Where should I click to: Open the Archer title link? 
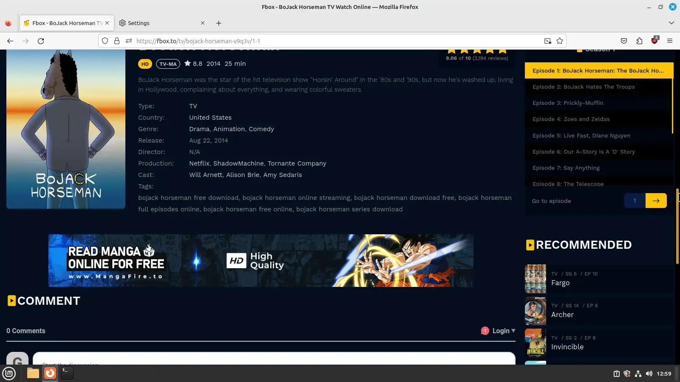(x=562, y=315)
